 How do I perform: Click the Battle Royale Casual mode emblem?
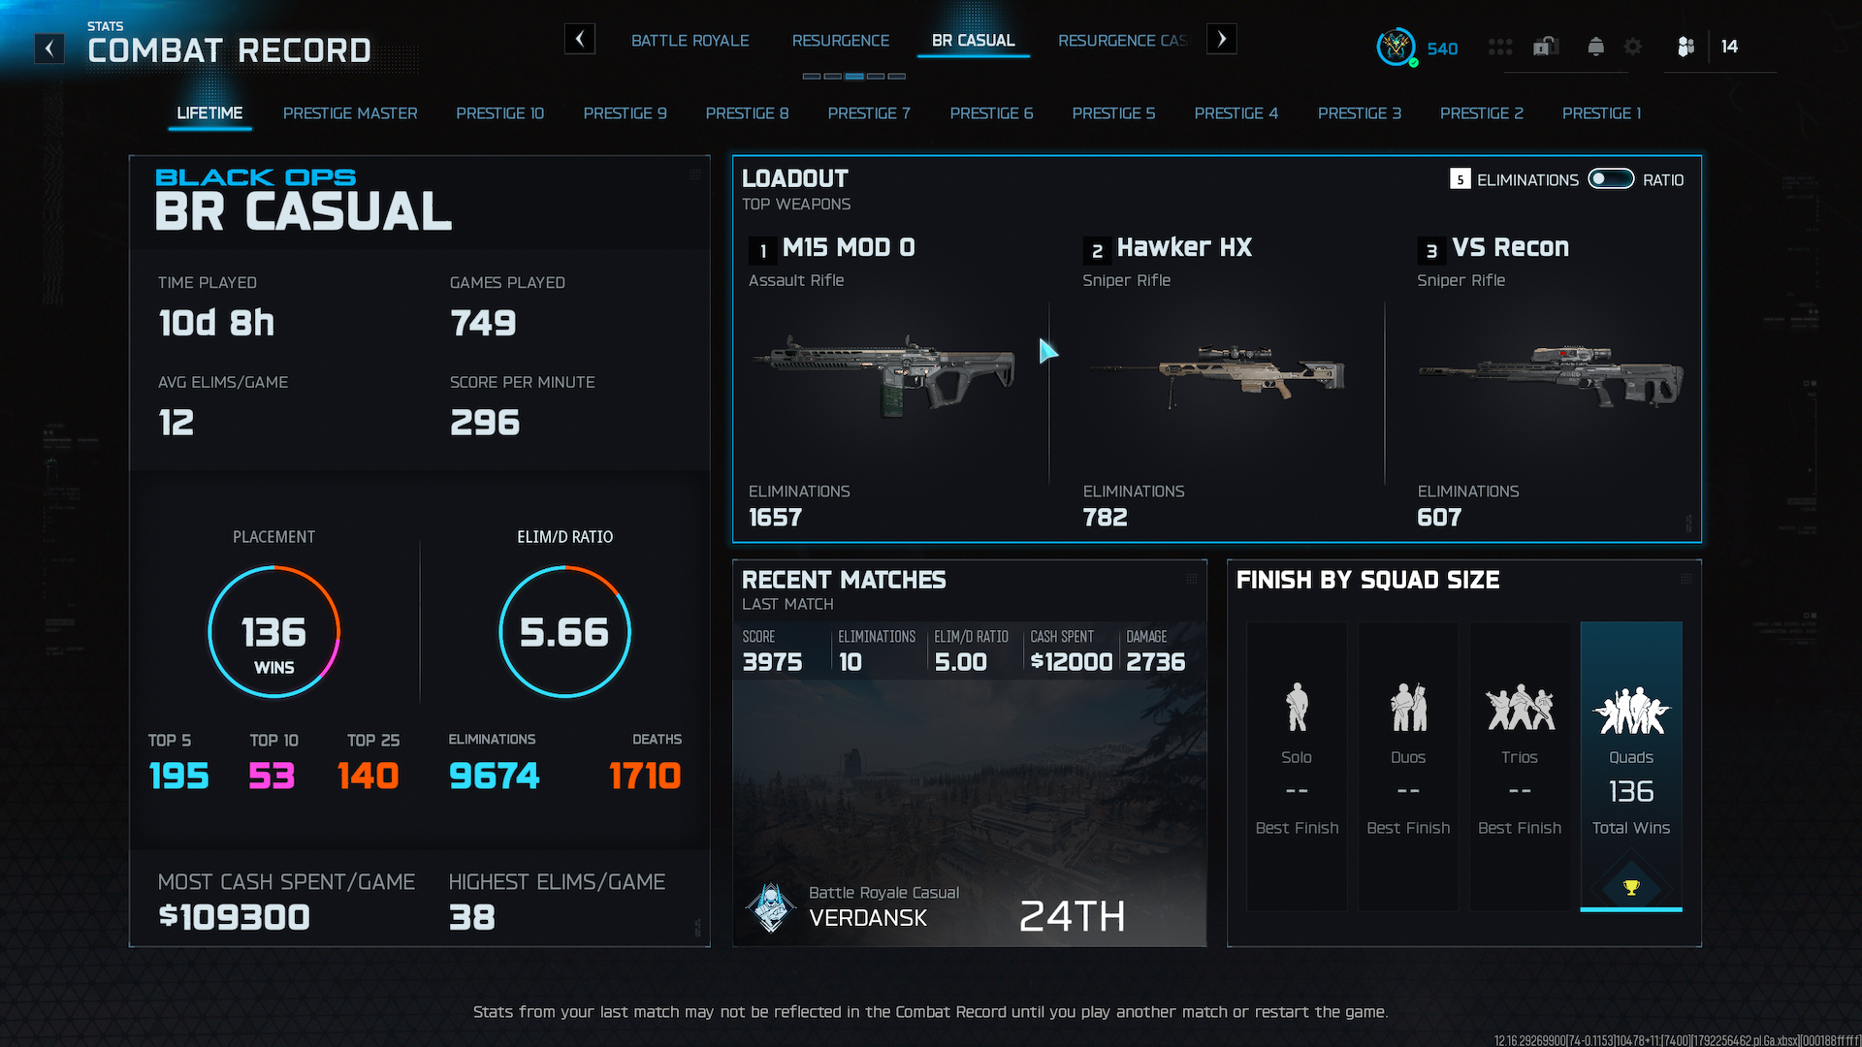point(771,908)
